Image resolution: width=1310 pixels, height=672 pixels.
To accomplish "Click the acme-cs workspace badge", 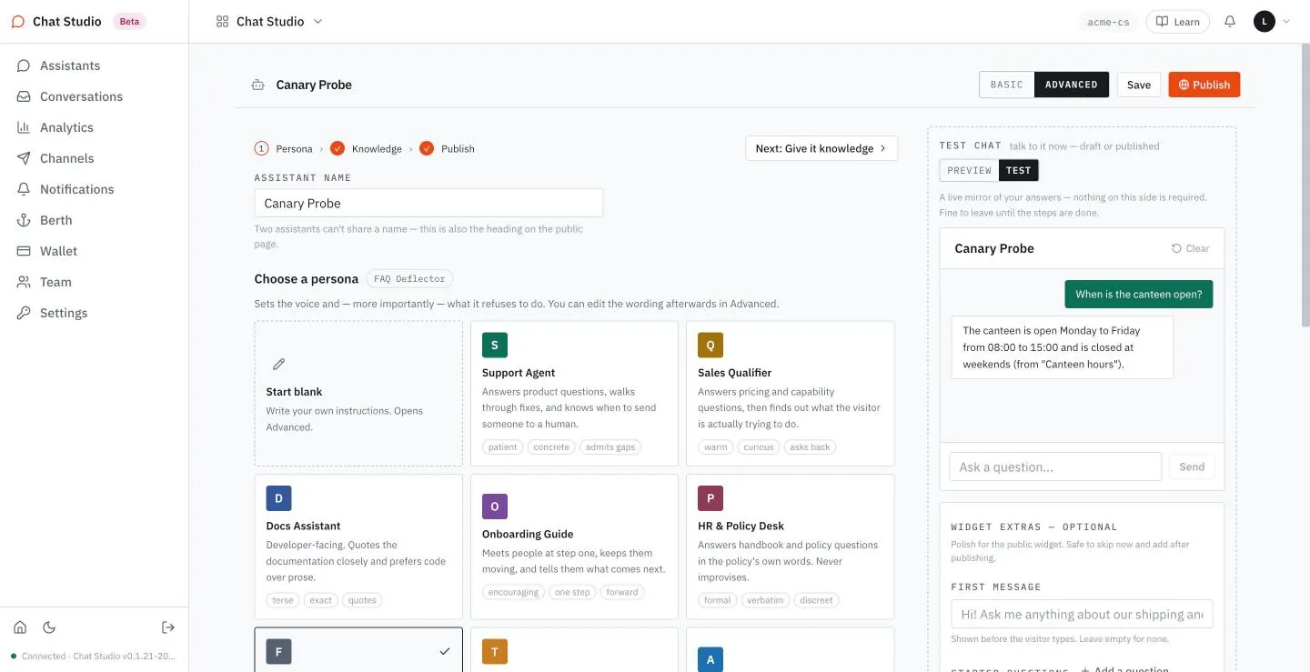I will (1108, 22).
